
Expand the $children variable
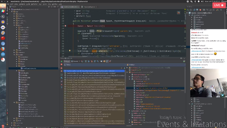coord(127,68)
